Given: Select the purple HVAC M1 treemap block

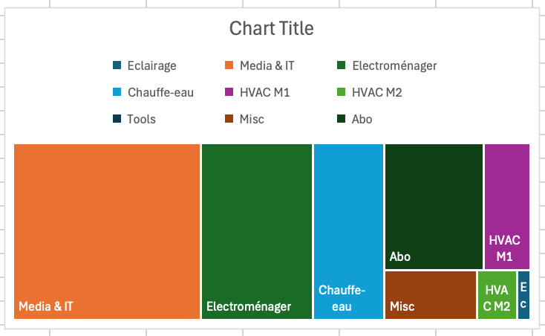Looking at the screenshot, I should [x=507, y=207].
